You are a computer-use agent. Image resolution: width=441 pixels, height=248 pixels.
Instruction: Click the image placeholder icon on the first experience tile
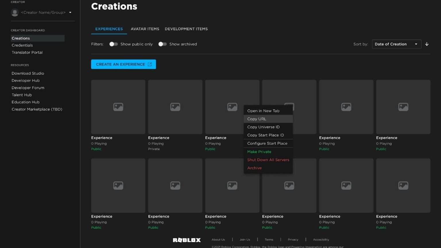pos(118,106)
